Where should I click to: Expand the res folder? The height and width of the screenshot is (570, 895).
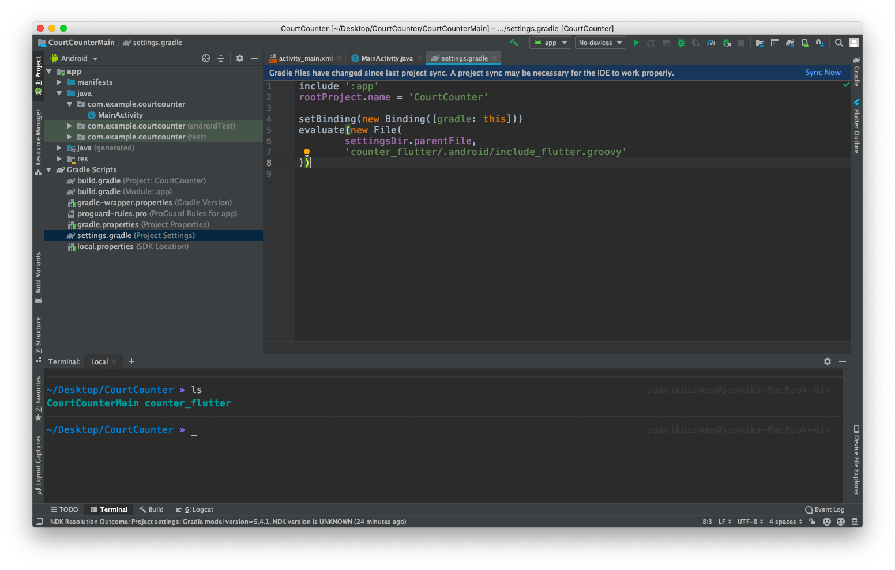[59, 158]
